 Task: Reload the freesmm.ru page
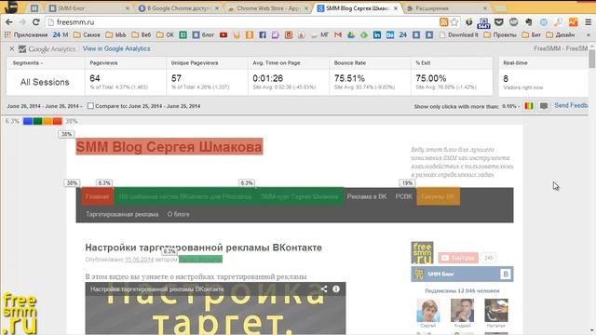tap(35, 22)
